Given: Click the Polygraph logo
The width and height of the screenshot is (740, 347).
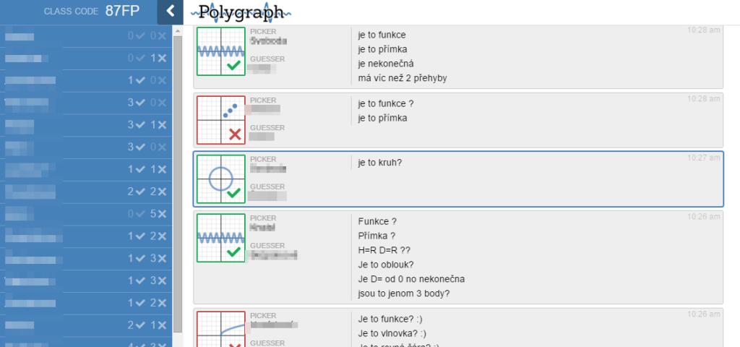Looking at the screenshot, I should (x=241, y=12).
